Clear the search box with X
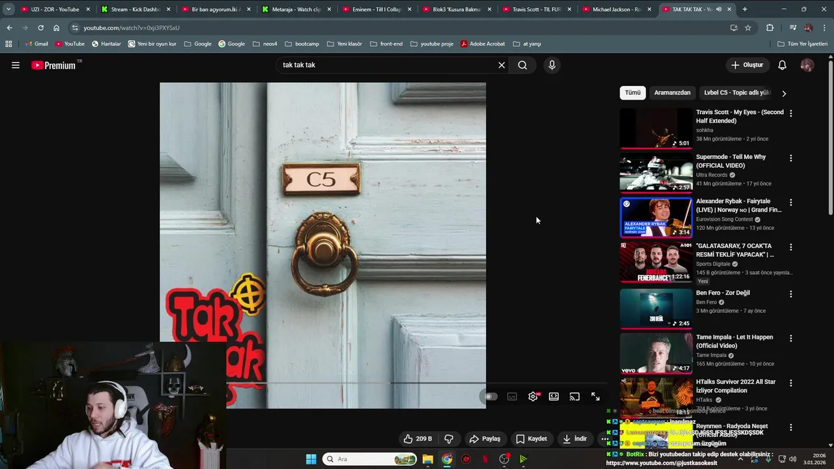Screen dimensions: 834x469 (502, 65)
